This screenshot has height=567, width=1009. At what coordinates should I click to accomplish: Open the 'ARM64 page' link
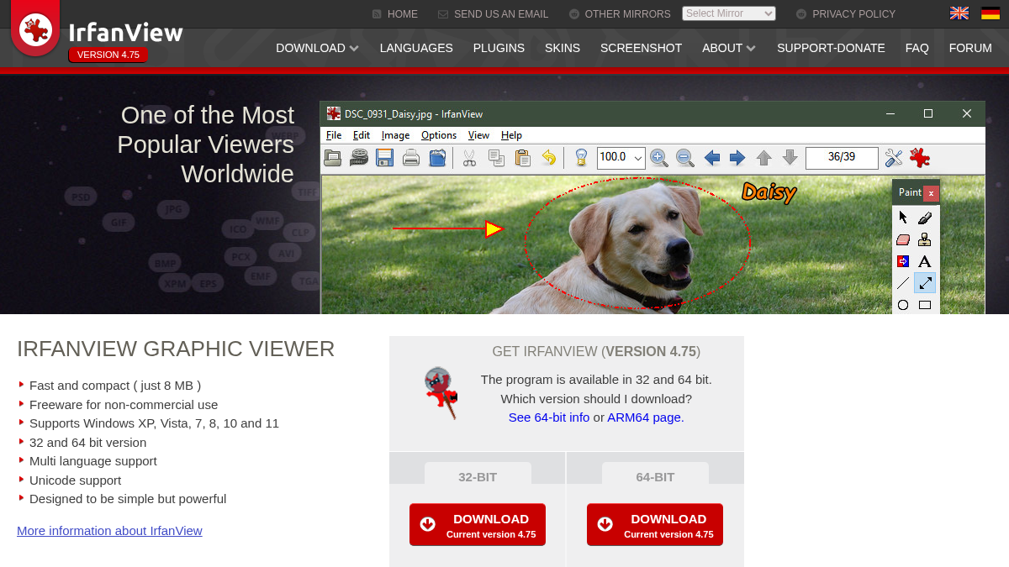point(644,417)
